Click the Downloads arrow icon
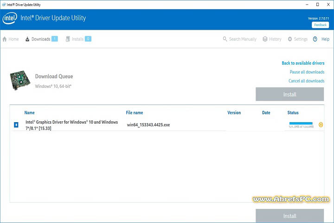The height and width of the screenshot is (223, 334). tap(27, 39)
